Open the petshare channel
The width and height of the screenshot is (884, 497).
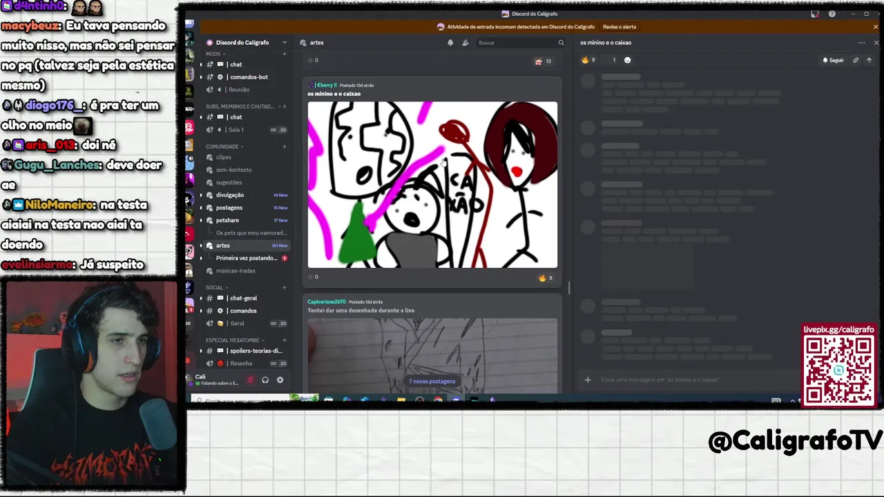point(244,220)
